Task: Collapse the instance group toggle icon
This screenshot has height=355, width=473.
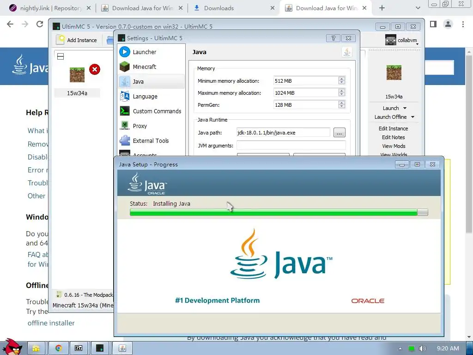Action: coord(61,56)
